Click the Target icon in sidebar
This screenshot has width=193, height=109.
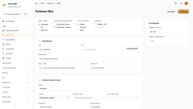(3, 58)
